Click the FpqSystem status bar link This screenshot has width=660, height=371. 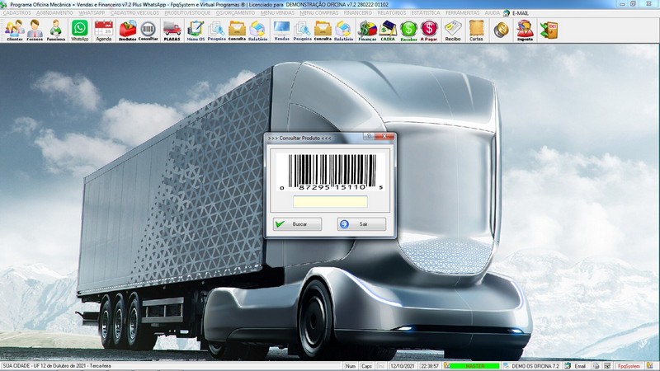point(629,366)
